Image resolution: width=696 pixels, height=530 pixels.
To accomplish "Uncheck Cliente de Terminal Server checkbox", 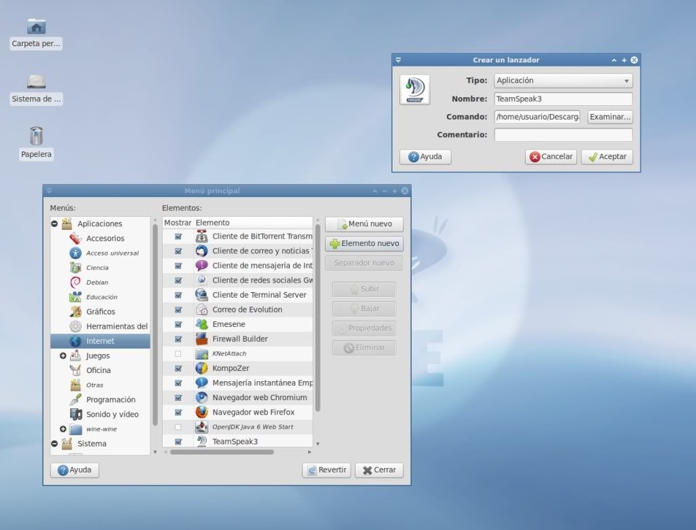I will click(x=178, y=295).
